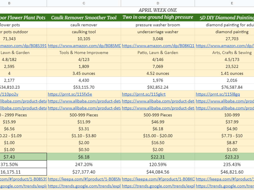Select the '4.52 ounces' weight cell

(158, 73)
